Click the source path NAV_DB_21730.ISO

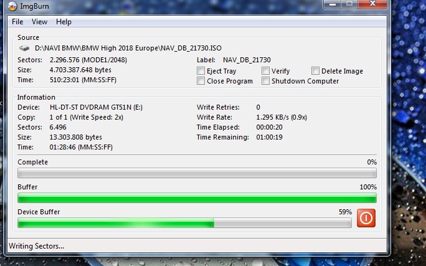point(128,48)
